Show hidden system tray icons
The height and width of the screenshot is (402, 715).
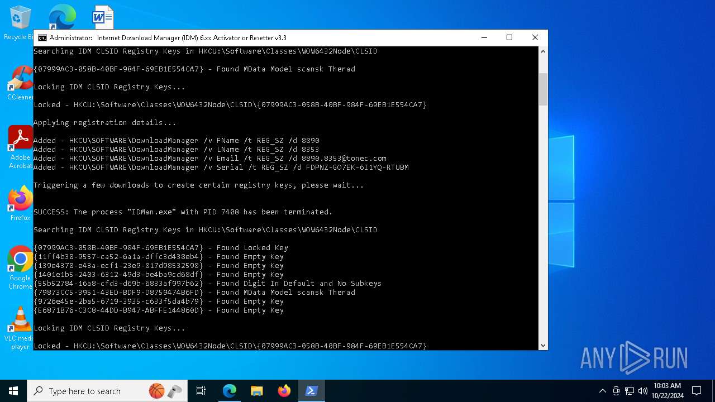click(x=602, y=391)
